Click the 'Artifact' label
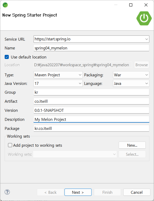The width and height of the screenshot is (154, 201). [11, 101]
